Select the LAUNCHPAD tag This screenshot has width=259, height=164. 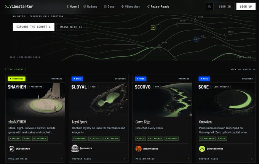click(207, 138)
